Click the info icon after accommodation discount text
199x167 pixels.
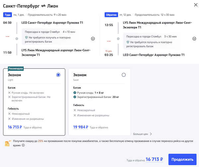pos(23,145)
